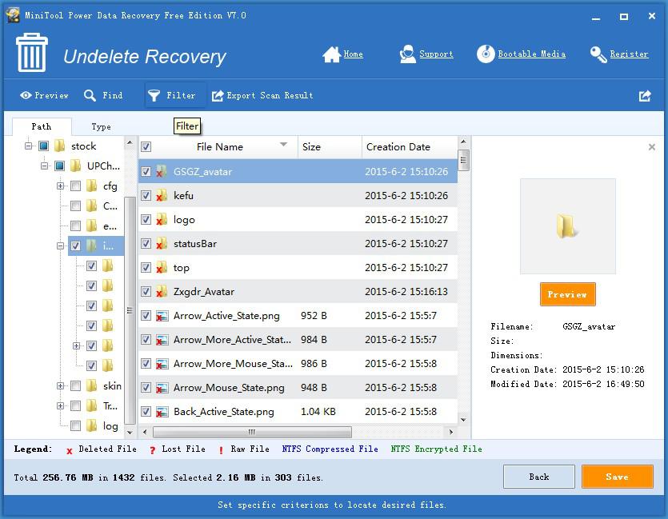Screen dimensions: 668x519
Task: Expand the Tr... tree node
Action: pyautogui.click(x=60, y=405)
